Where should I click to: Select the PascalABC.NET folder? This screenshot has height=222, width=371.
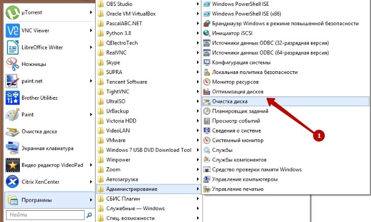[x=149, y=24]
